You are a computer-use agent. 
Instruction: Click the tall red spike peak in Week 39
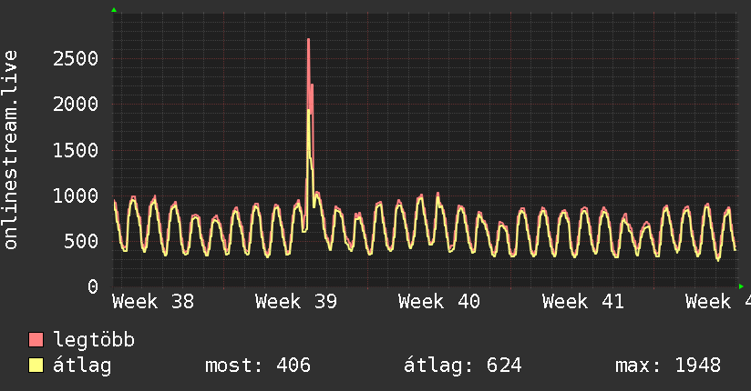[x=308, y=40]
